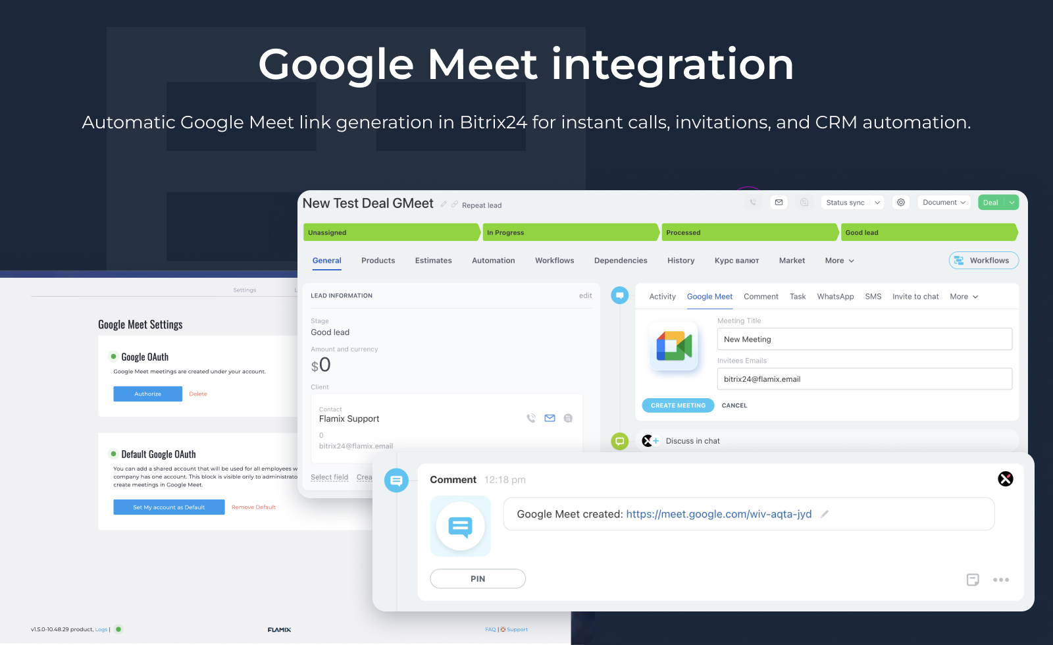Viewport: 1053px width, 645px height.
Task: Click pencil icon beside deal title
Action: click(444, 204)
